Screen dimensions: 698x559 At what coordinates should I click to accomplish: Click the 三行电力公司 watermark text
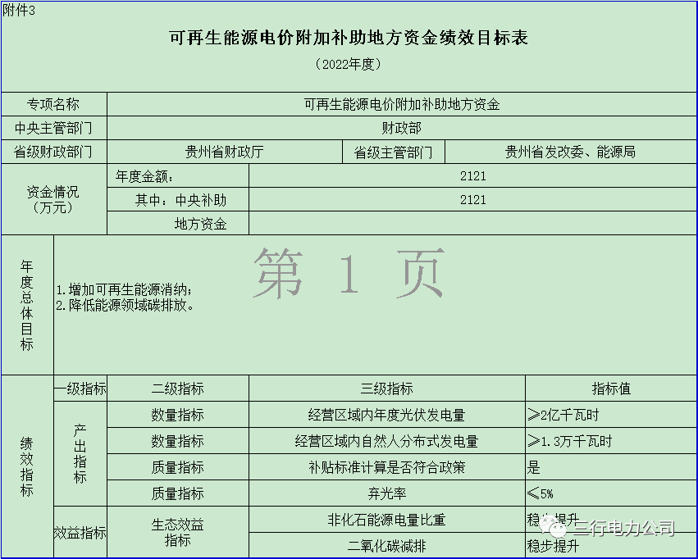(x=623, y=529)
